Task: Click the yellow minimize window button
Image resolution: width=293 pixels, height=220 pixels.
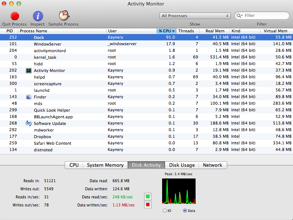Action: point(11,4)
